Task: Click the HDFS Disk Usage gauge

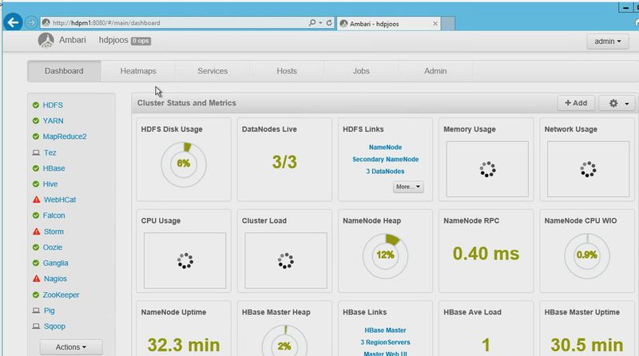Action: [183, 164]
